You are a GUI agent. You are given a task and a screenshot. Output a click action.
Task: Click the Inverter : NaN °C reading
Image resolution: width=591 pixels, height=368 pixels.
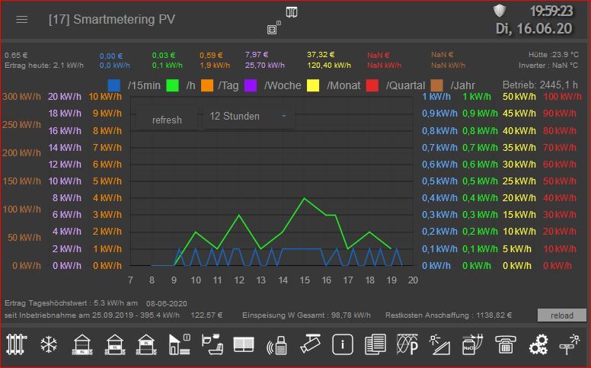tap(548, 66)
